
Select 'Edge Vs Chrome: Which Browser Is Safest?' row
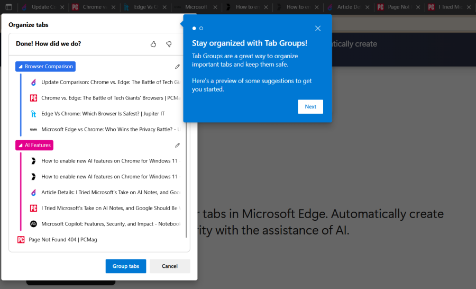tap(104, 114)
